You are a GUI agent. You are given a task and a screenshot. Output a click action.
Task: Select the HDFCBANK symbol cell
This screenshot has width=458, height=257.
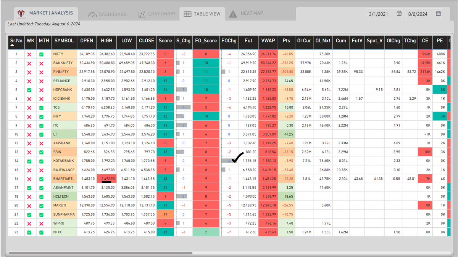point(64,89)
